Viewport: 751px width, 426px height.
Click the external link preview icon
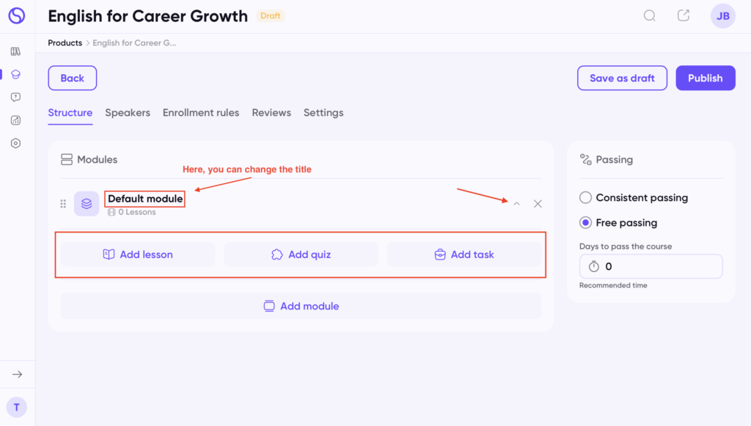pos(684,15)
